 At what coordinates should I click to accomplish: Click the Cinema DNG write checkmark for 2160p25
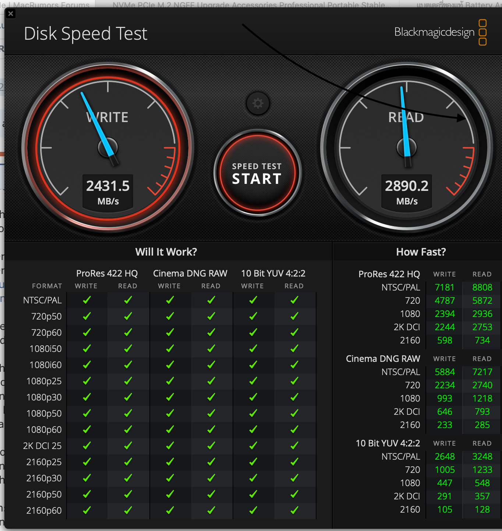(170, 462)
